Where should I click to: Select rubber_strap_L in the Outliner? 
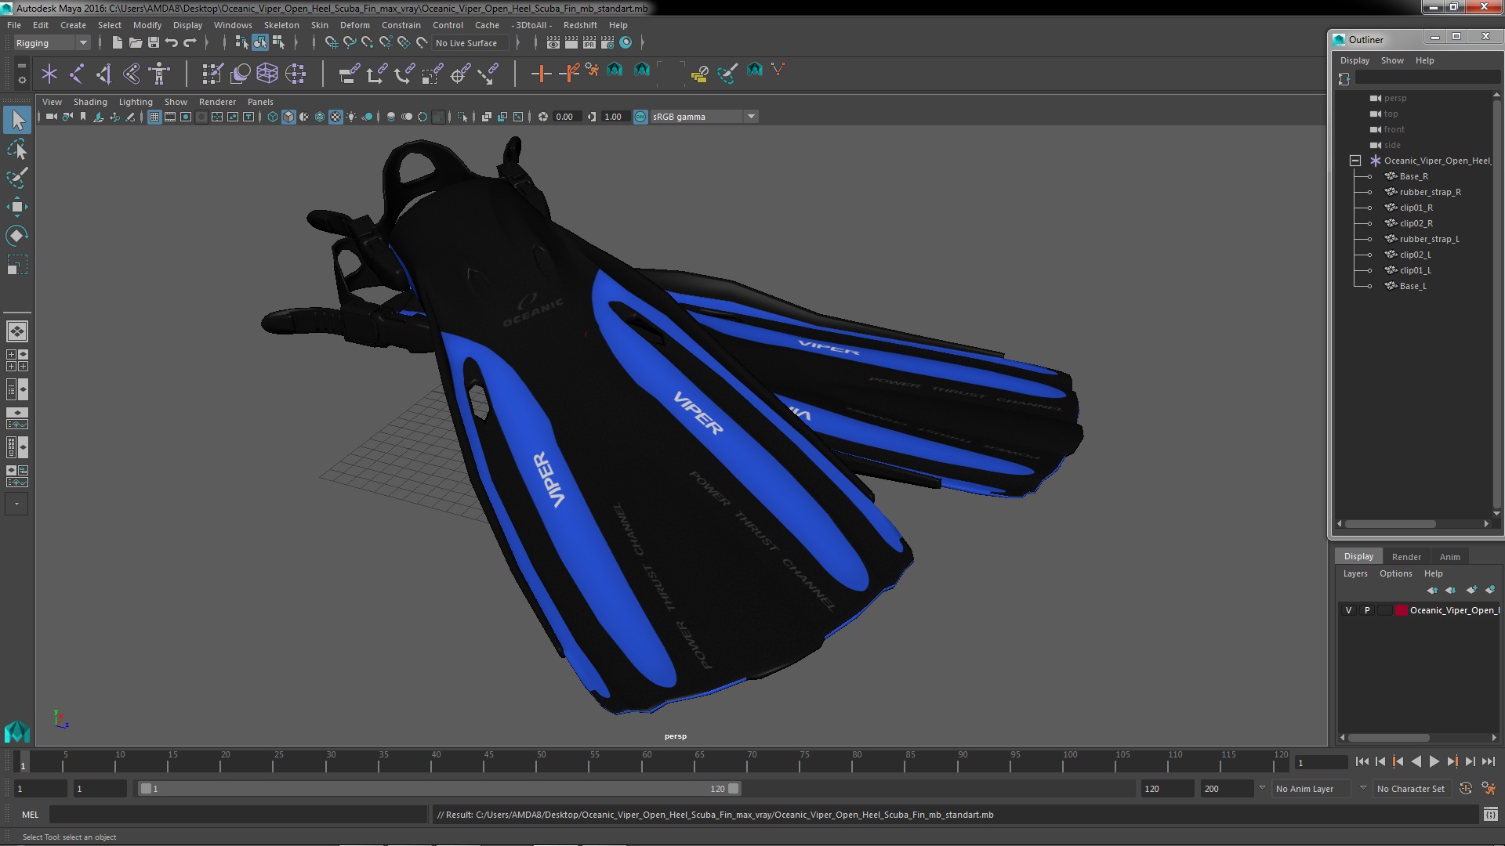click(1429, 239)
